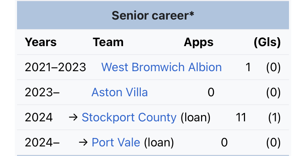Click the 2024– years cell for Port Vale

pyautogui.click(x=42, y=142)
